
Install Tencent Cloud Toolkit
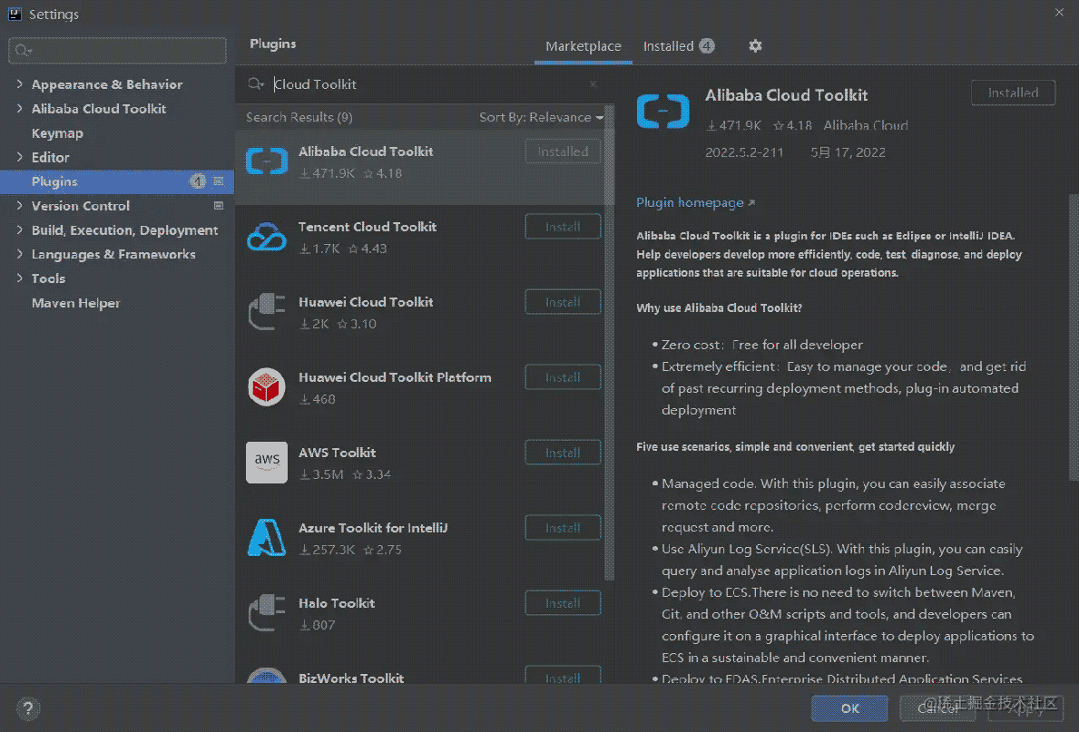[563, 227]
